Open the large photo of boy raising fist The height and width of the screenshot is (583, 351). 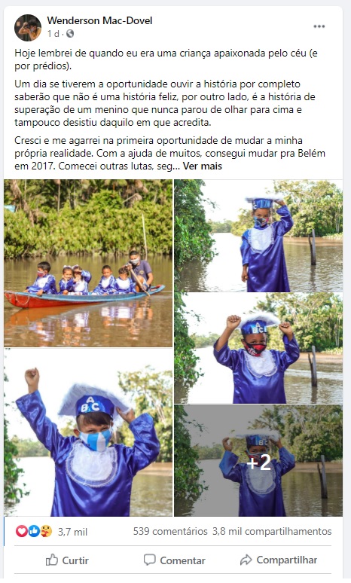coord(88,432)
